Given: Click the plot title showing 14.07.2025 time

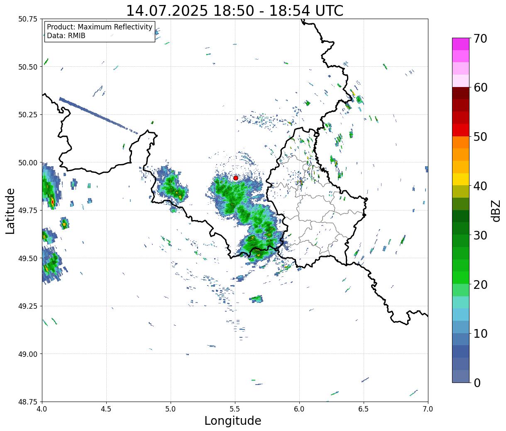Looking at the screenshot, I should (235, 10).
